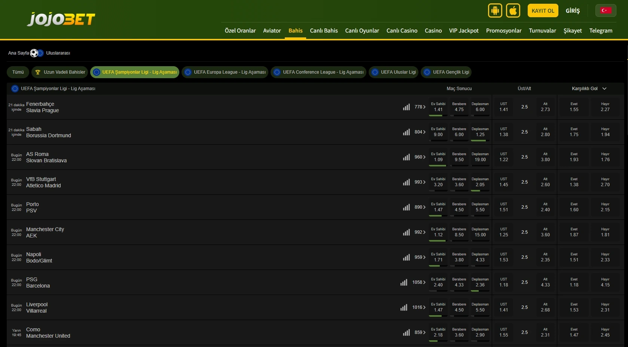Open the Porto vs PSV match

33,208
